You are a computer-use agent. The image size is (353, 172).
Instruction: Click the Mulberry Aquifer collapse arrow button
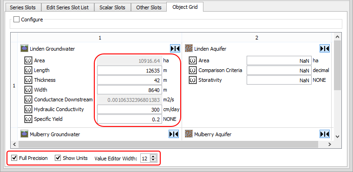pos(325,134)
